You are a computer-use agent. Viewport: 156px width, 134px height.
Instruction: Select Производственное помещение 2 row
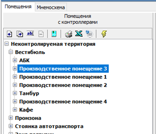63,85
